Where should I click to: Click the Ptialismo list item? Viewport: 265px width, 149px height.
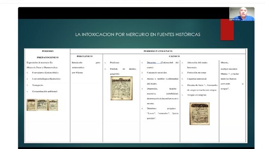[115, 62]
